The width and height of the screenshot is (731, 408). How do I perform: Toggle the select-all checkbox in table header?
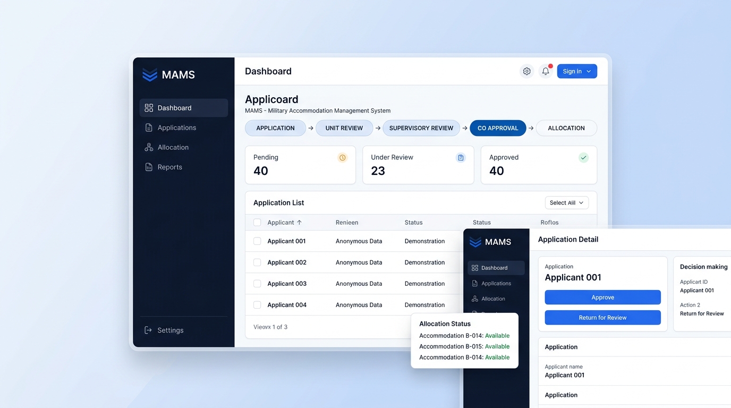257,223
